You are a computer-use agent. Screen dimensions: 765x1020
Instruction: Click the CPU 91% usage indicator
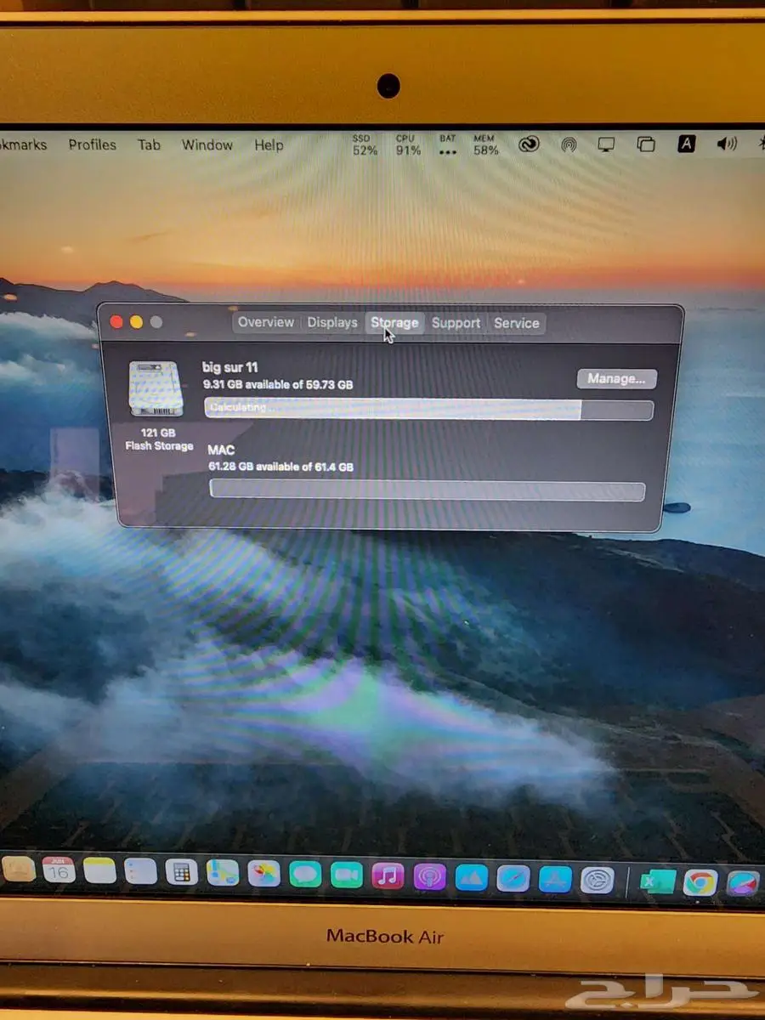(x=406, y=144)
